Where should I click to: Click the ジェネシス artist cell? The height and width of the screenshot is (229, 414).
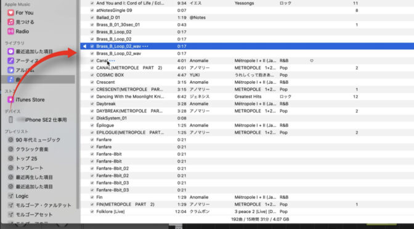pos(200,97)
